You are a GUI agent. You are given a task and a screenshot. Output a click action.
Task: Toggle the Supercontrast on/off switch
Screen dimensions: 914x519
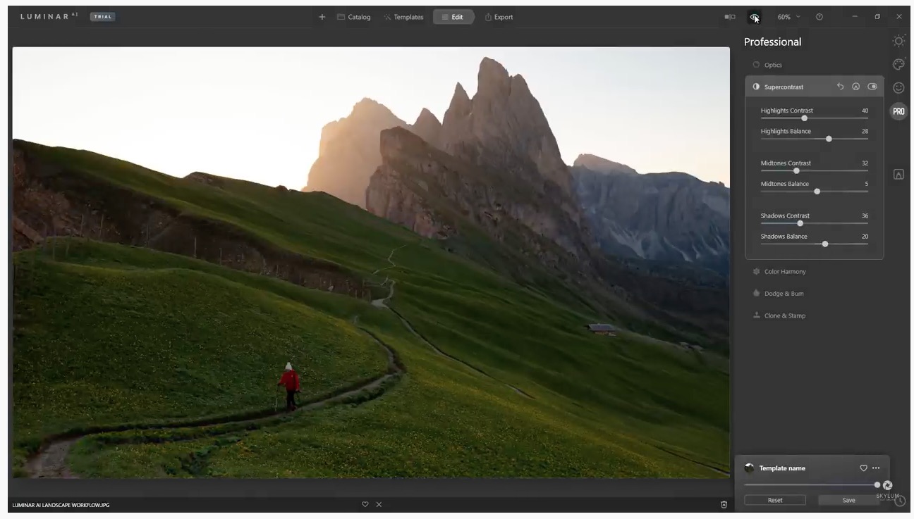pos(872,87)
